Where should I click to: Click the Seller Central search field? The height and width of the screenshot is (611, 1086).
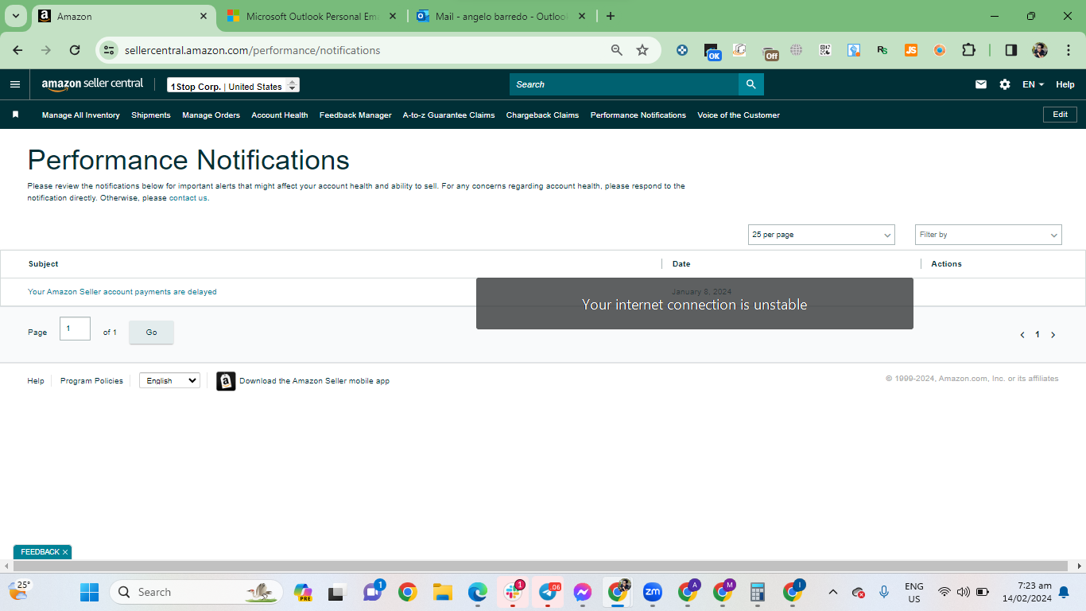(x=624, y=84)
